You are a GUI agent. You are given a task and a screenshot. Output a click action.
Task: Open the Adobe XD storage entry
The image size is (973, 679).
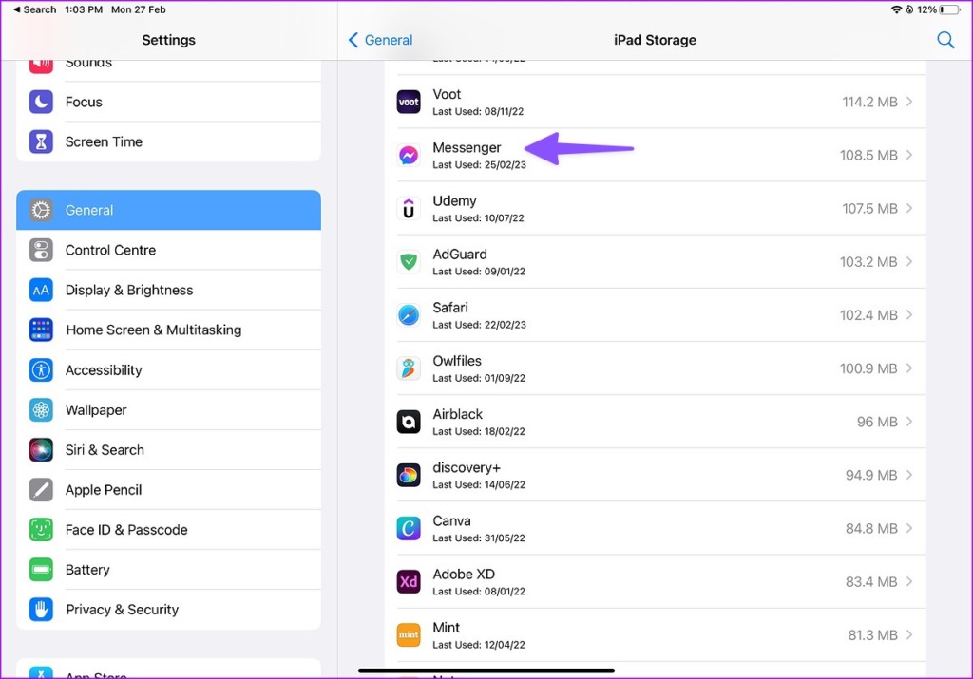(656, 581)
